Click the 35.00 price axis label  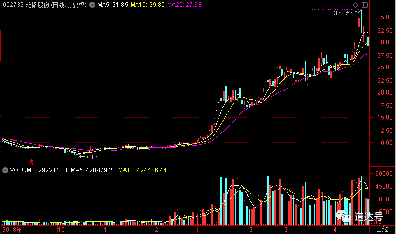click(x=385, y=17)
